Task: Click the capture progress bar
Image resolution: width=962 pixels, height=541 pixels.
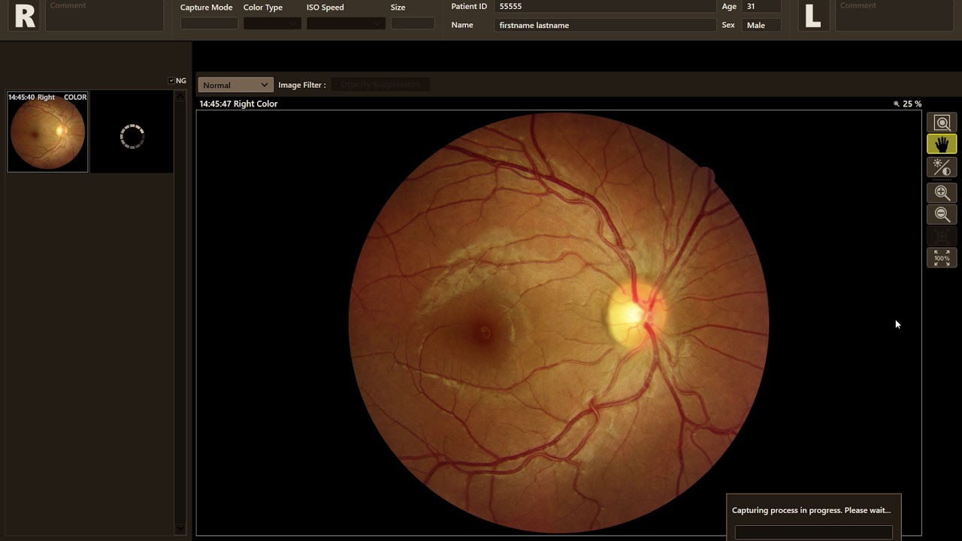Action: 813,532
